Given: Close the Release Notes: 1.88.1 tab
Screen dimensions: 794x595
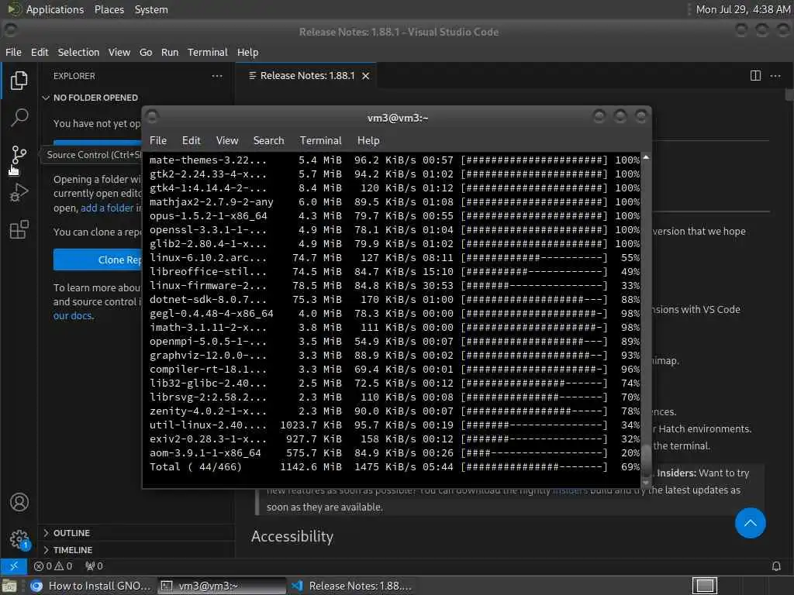Looking at the screenshot, I should tap(366, 76).
